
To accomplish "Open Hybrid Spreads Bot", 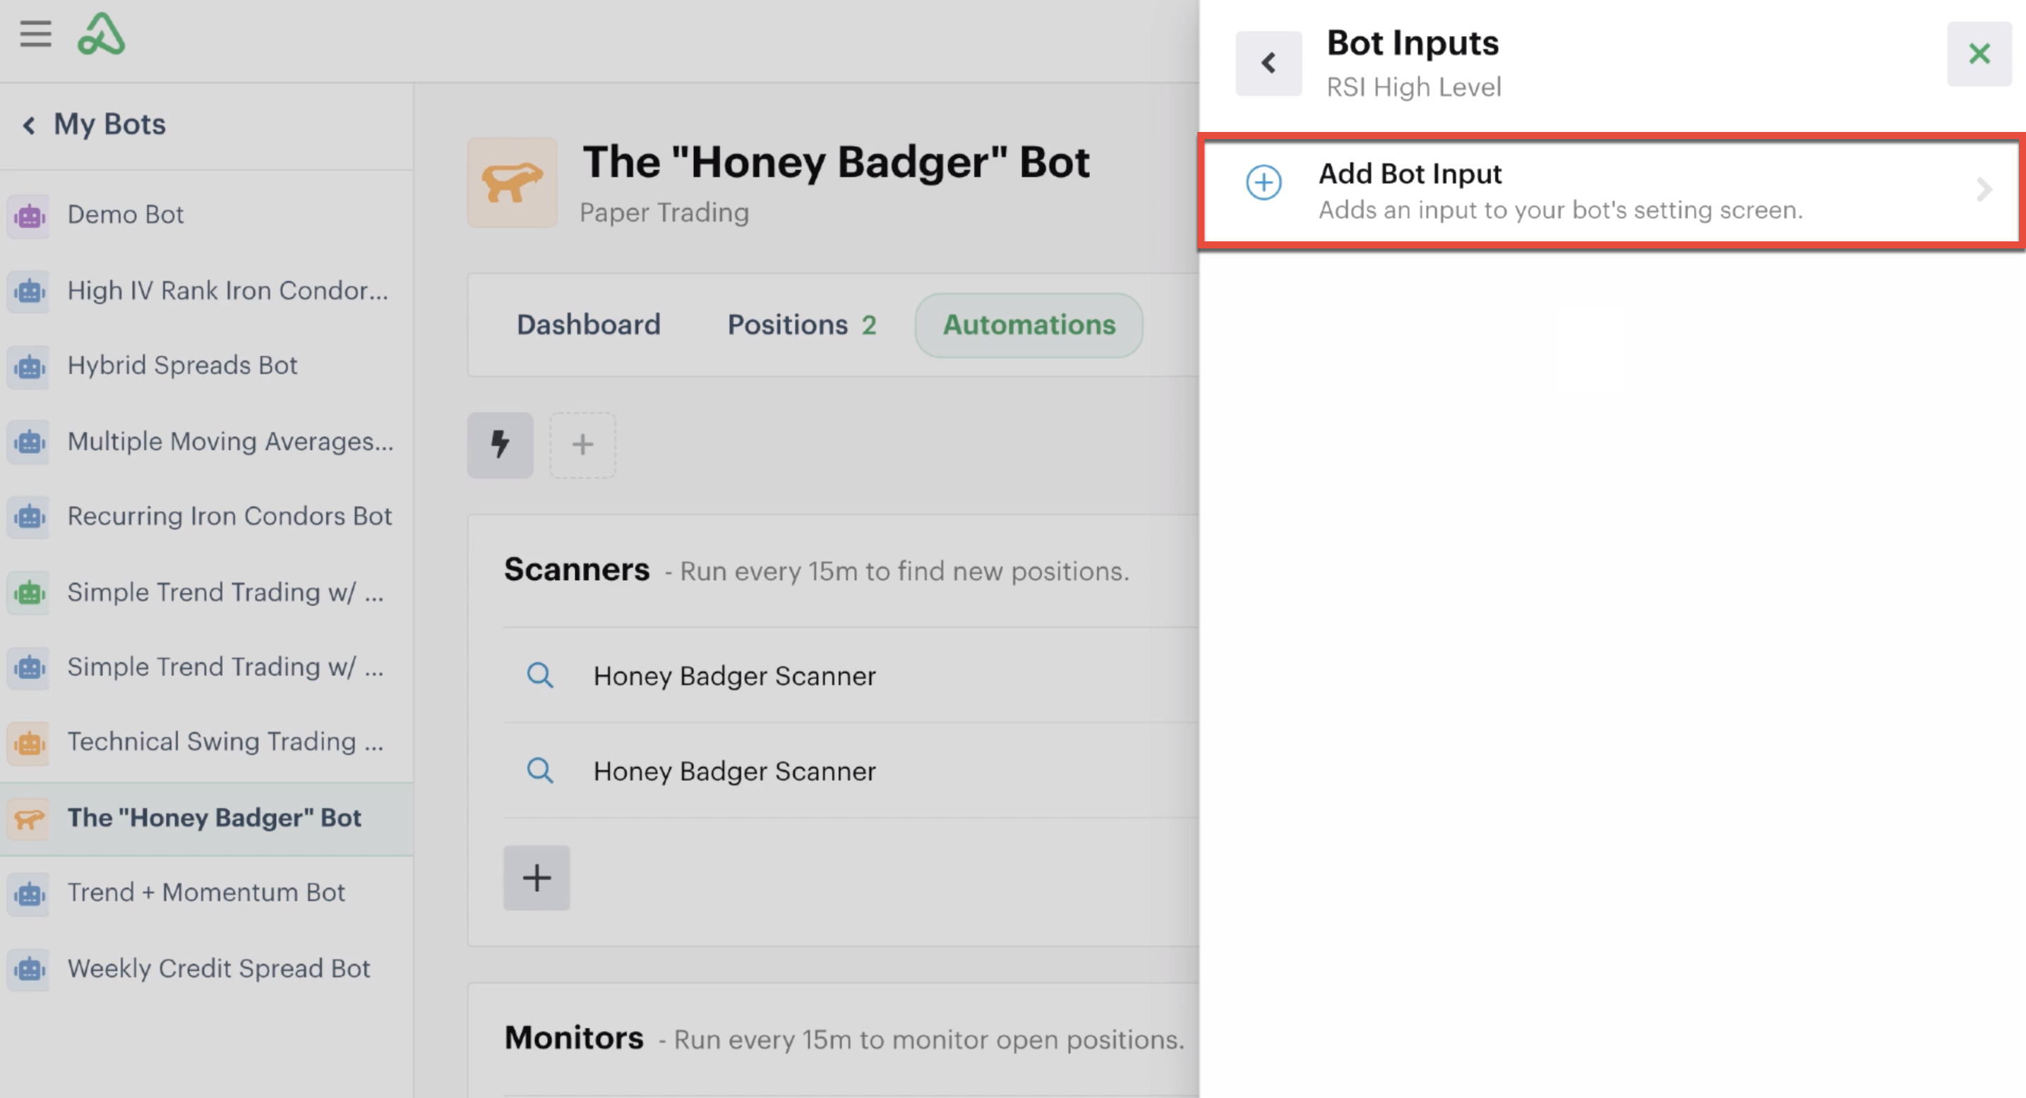I will pos(206,366).
